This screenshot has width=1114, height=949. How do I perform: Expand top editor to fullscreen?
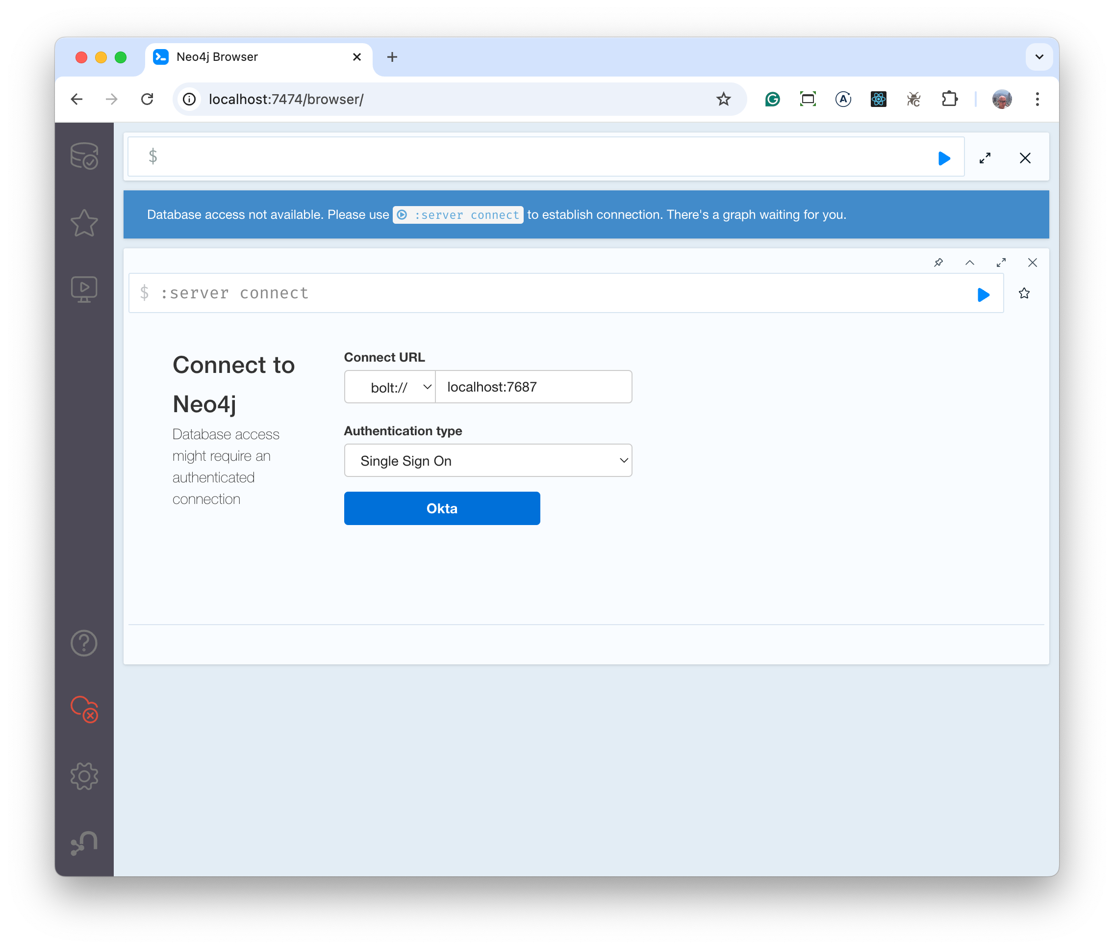click(x=985, y=158)
